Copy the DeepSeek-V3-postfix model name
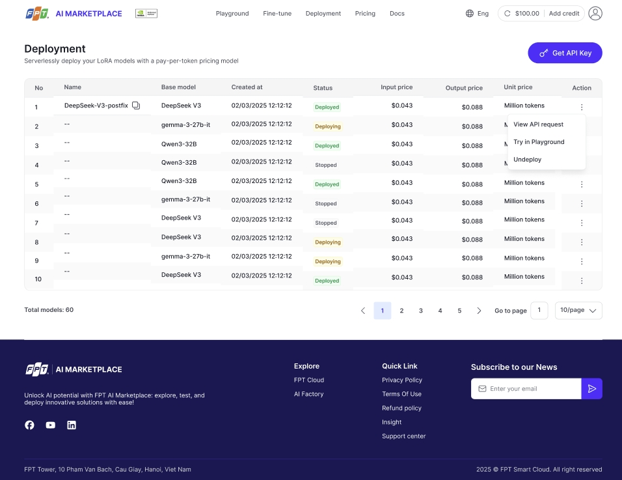Screen dimensions: 622x480 136,106
